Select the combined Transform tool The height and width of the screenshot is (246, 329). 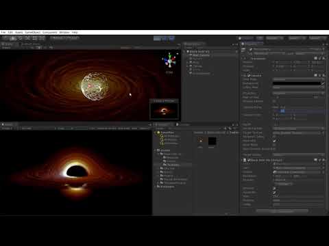(42, 38)
